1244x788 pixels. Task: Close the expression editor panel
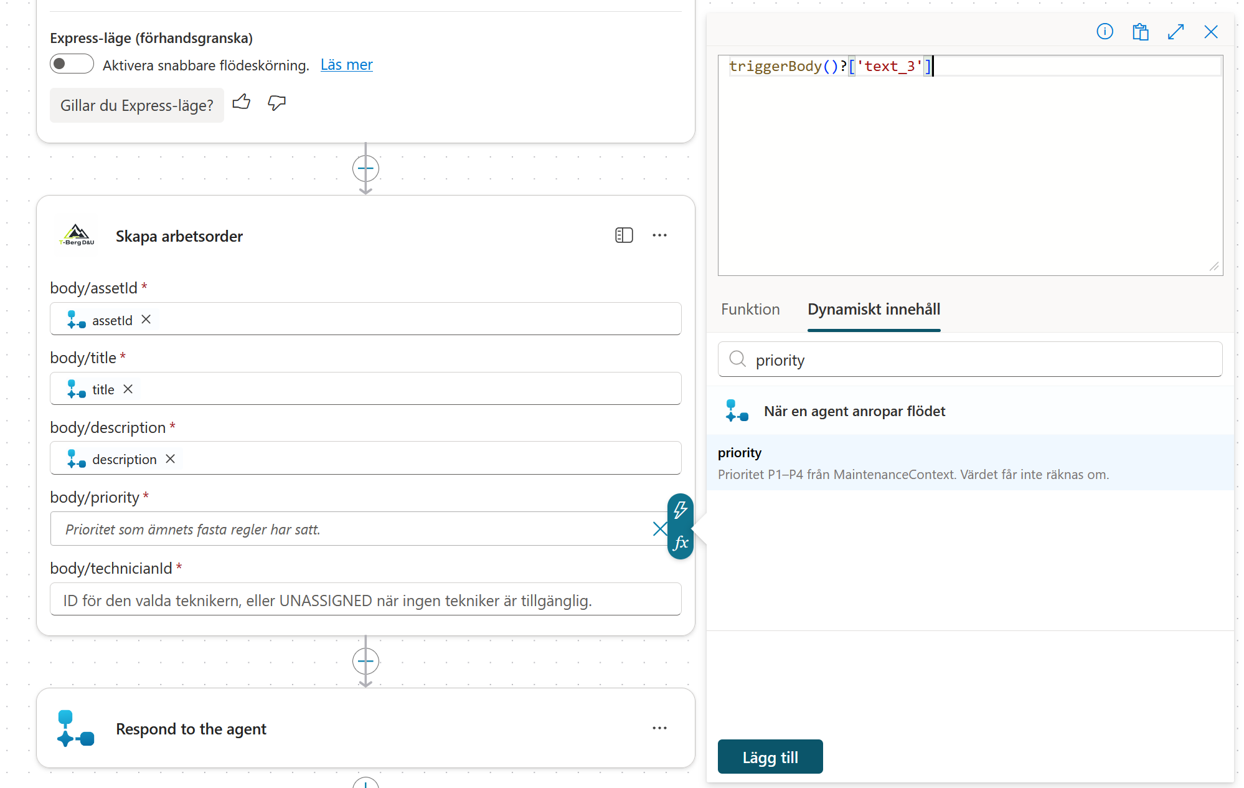coord(1211,31)
